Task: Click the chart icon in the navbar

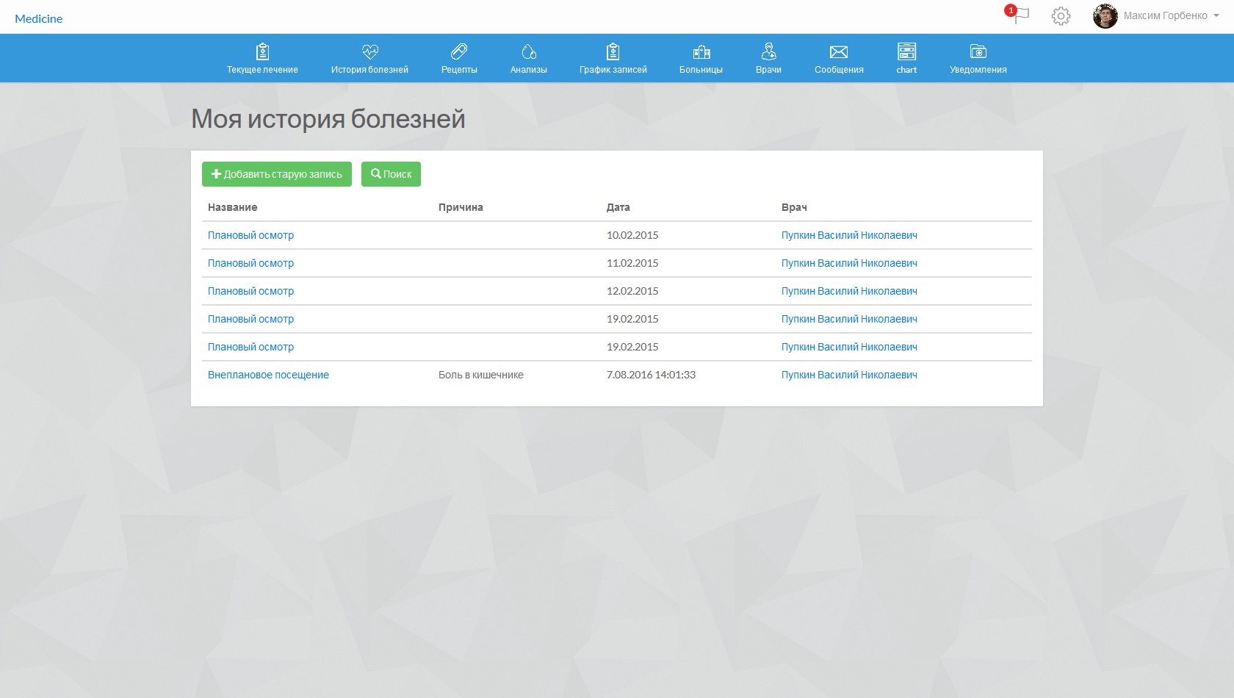Action: click(x=906, y=51)
